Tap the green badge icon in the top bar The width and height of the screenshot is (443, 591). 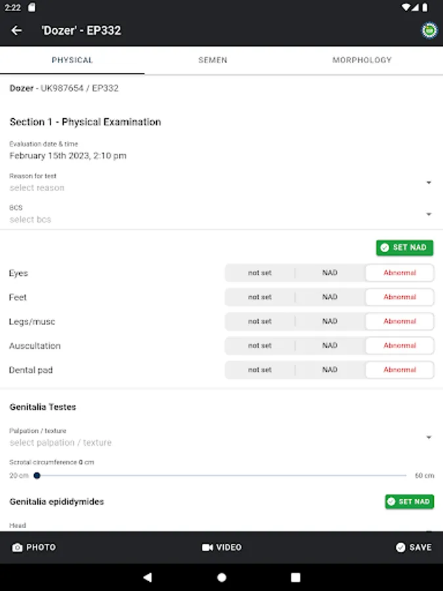click(x=428, y=30)
